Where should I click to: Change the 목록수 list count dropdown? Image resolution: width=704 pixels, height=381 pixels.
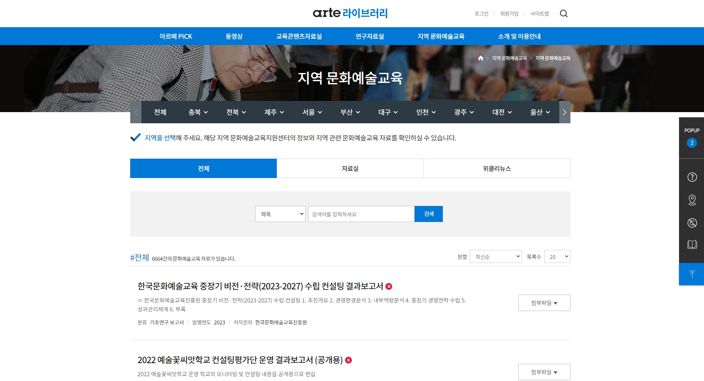(557, 257)
